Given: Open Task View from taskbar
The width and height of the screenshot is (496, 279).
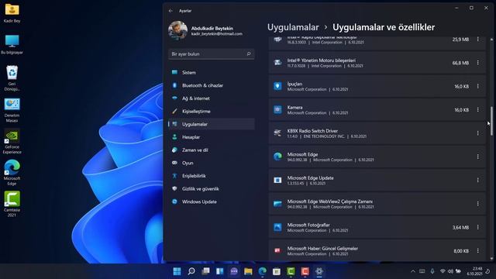Looking at the screenshot, I should tap(205, 271).
